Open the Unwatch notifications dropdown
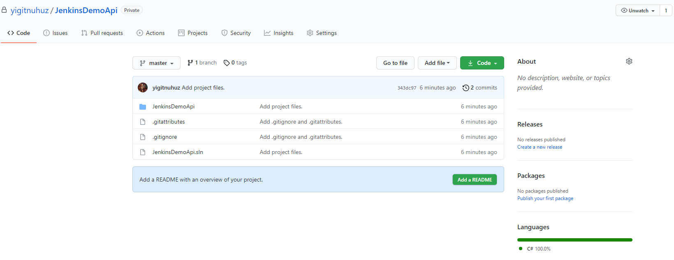The height and width of the screenshot is (260, 674). click(x=638, y=11)
